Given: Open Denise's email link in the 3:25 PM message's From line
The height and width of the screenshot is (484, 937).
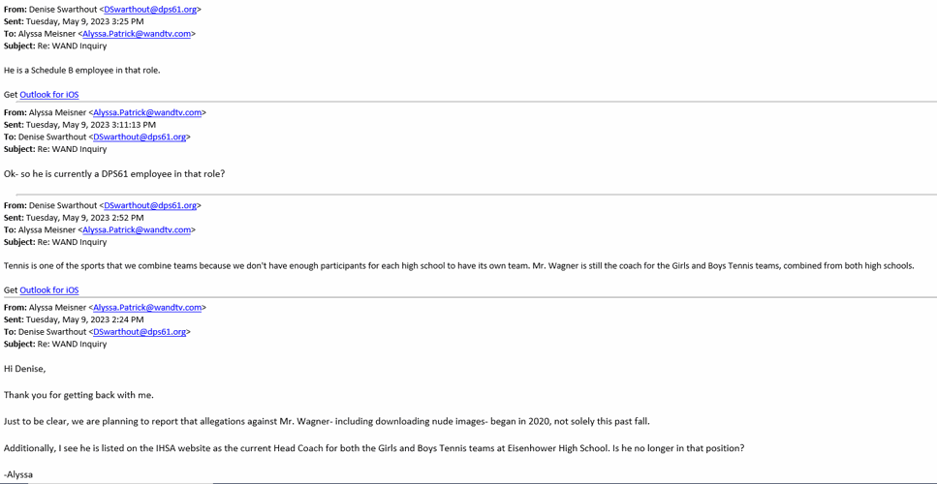Looking at the screenshot, I should pyautogui.click(x=150, y=10).
